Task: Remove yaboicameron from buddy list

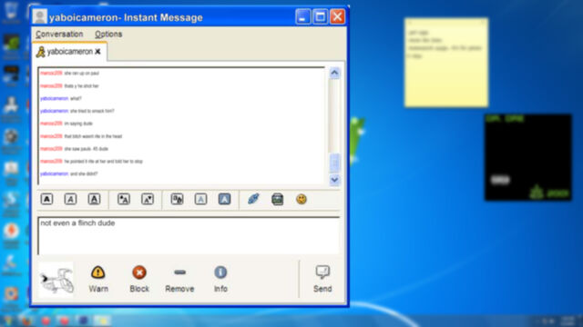Action: pyautogui.click(x=179, y=279)
